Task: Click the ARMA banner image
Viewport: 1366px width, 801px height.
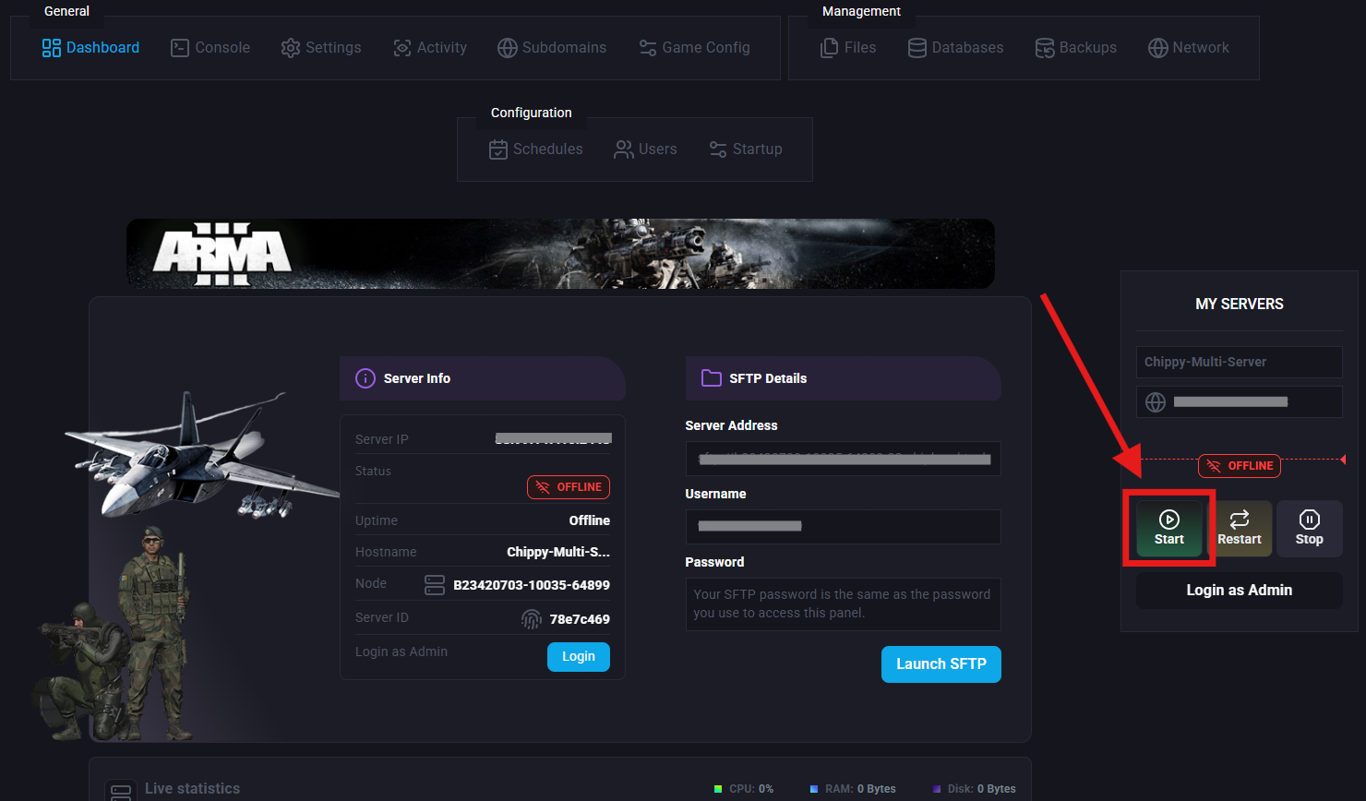Action: coord(561,254)
